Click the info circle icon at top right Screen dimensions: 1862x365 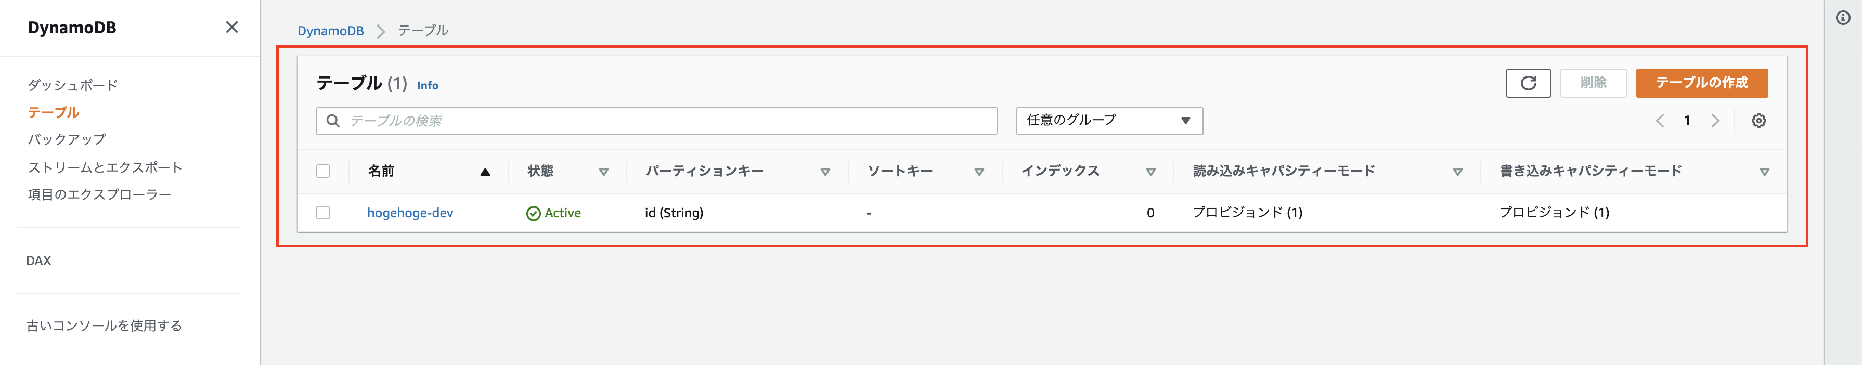[1843, 18]
